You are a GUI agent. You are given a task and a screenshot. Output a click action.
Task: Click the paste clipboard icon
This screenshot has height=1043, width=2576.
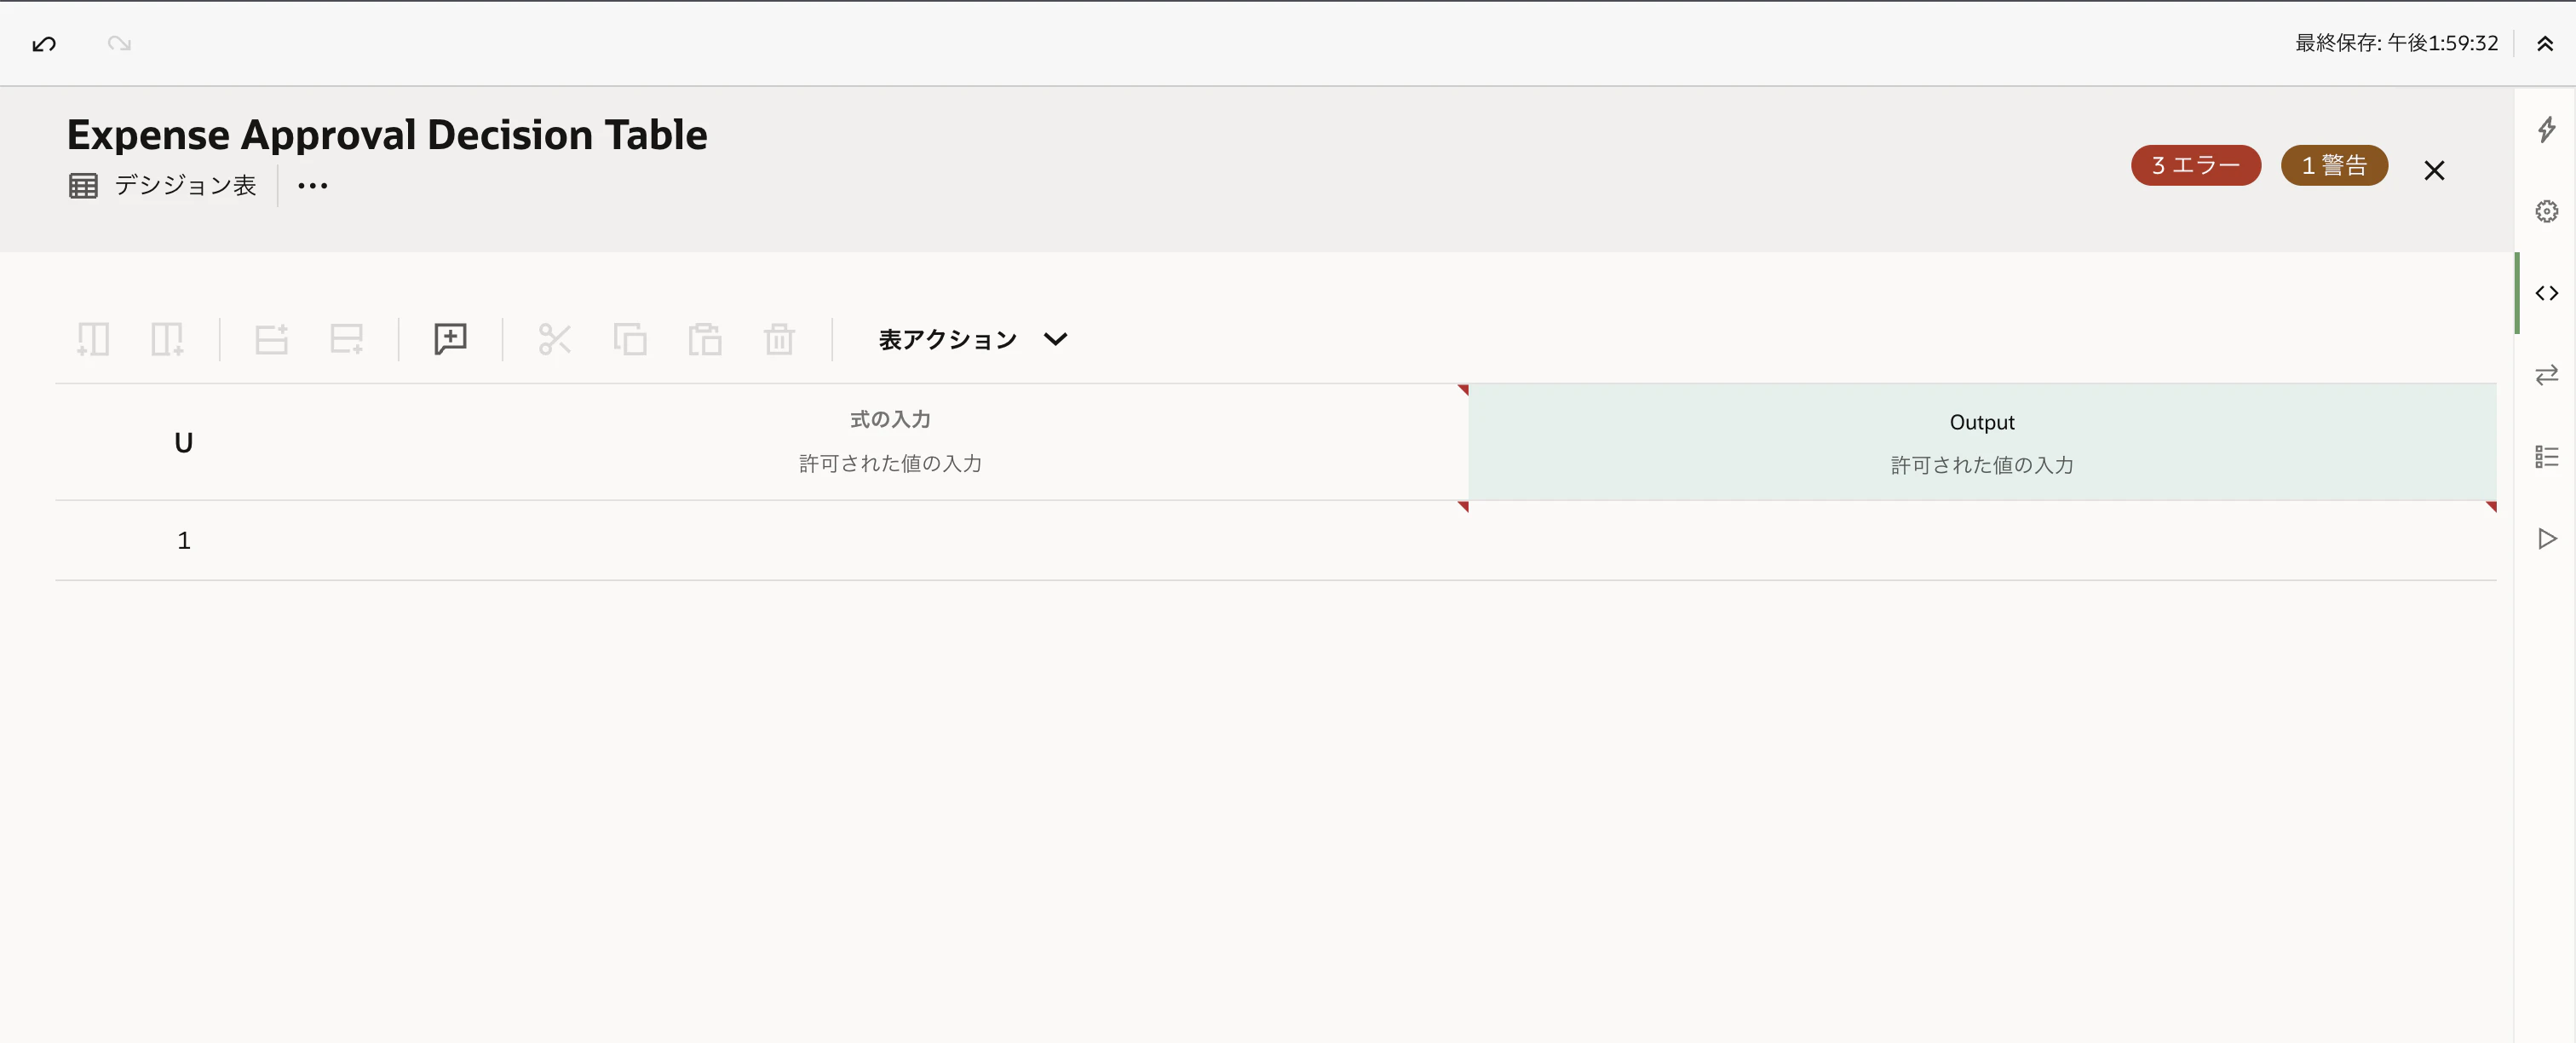tap(704, 339)
